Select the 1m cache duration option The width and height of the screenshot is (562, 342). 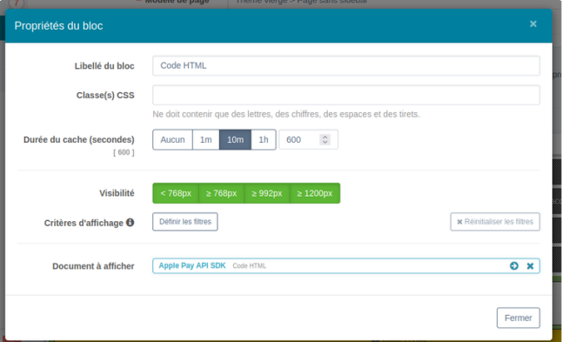pos(205,140)
